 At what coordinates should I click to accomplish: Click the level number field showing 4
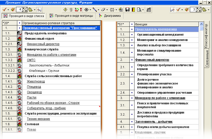[x=19, y=10]
